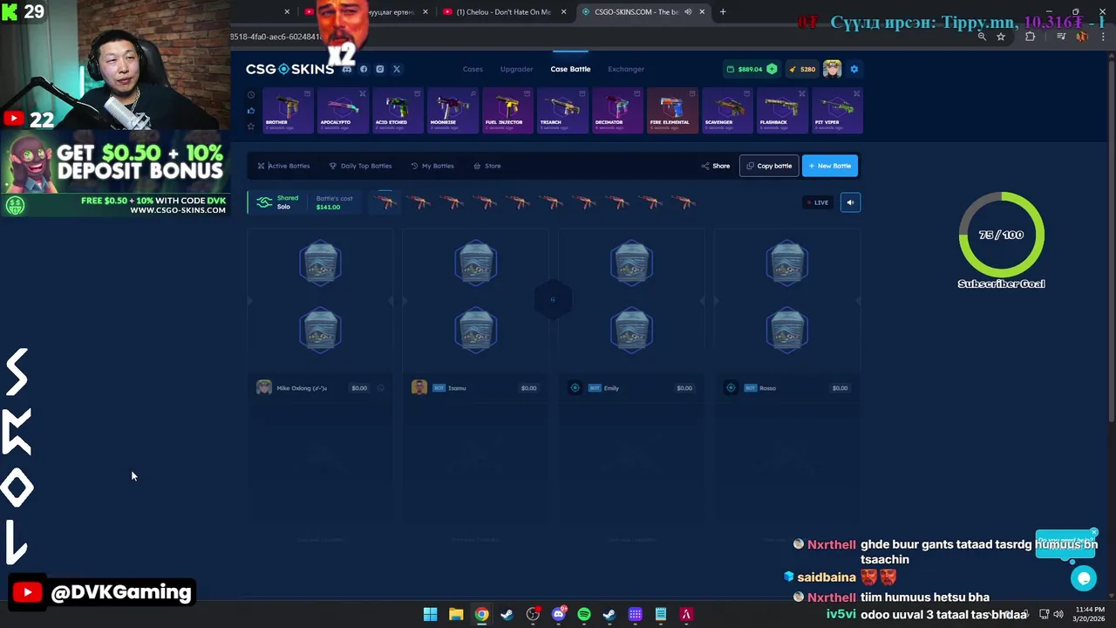
Task: Click the CSGO SKINS logo
Action: (x=289, y=69)
